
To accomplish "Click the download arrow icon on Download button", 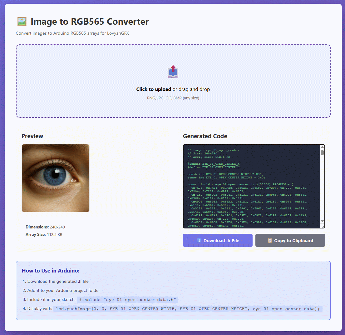I will point(199,241).
